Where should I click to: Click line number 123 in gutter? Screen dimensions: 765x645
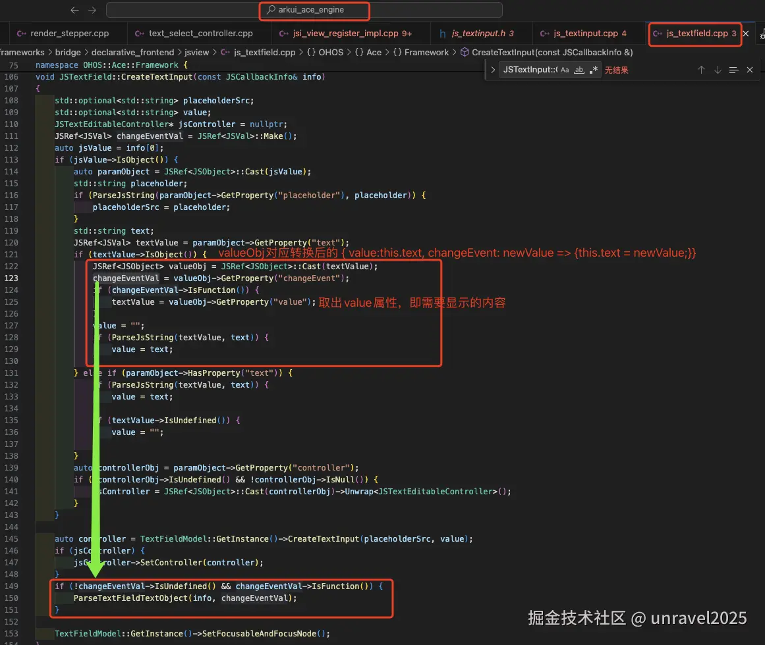point(11,278)
